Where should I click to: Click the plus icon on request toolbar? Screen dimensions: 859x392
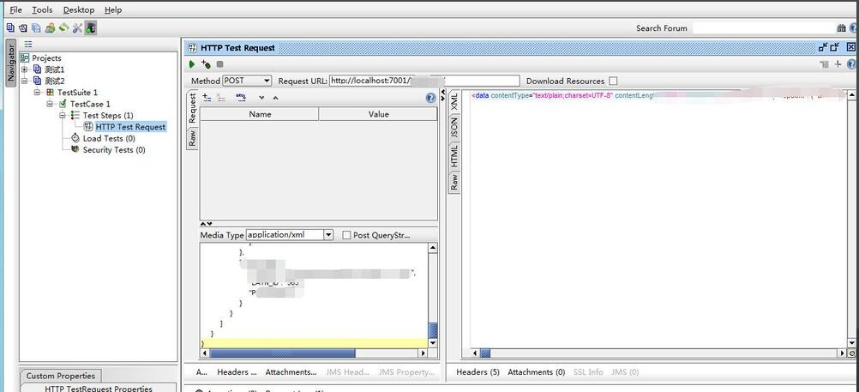(x=838, y=64)
